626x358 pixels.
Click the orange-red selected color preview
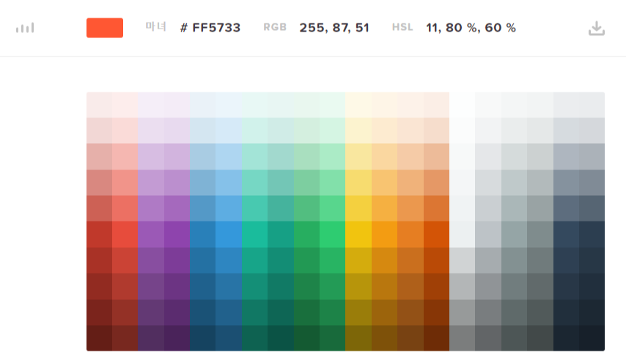[105, 28]
